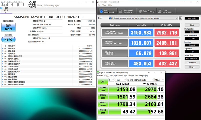Click serial number S4GJNE0M504166 value
The height and width of the screenshot is (120, 201).
[x=44, y=24]
